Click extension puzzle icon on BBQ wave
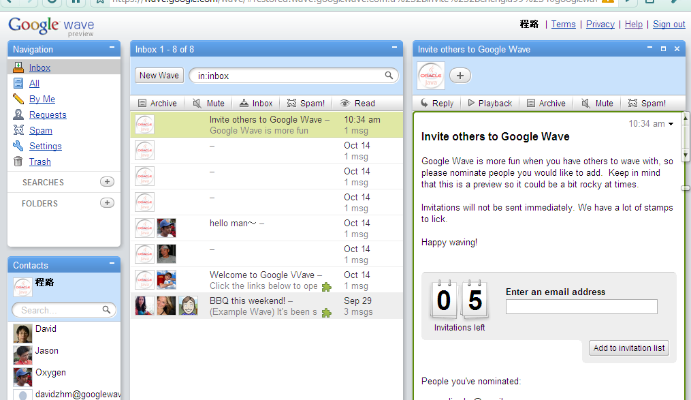 [x=327, y=313]
